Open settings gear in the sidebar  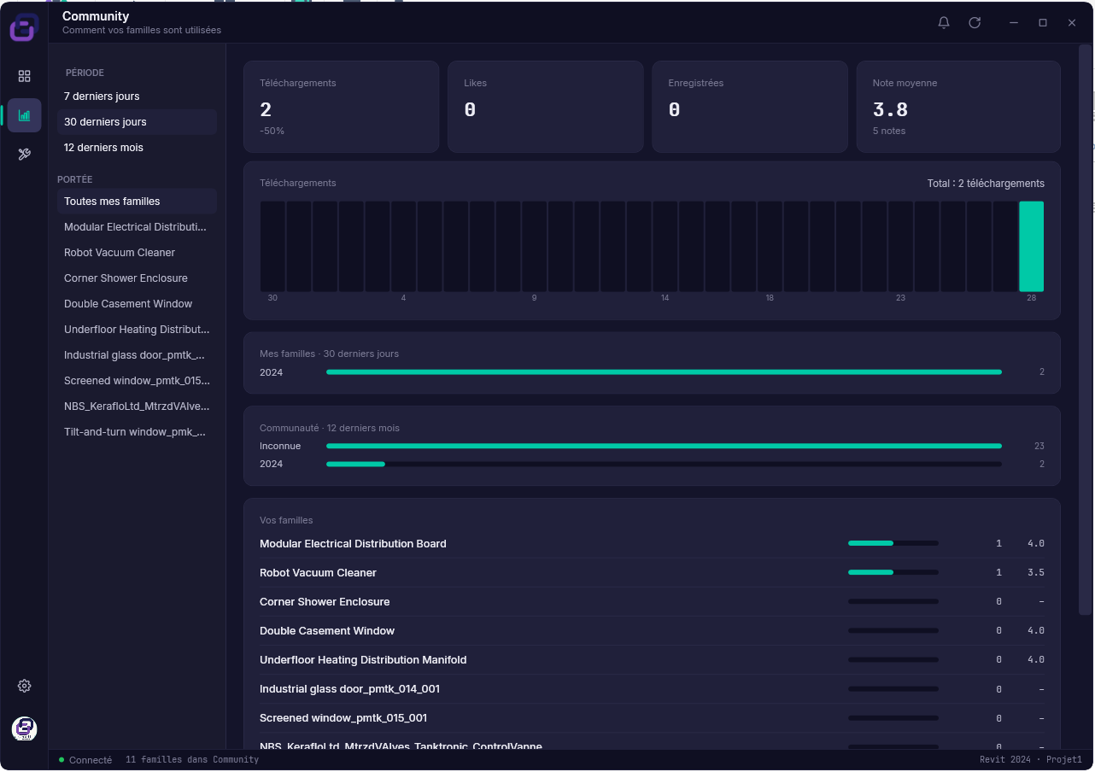(24, 686)
